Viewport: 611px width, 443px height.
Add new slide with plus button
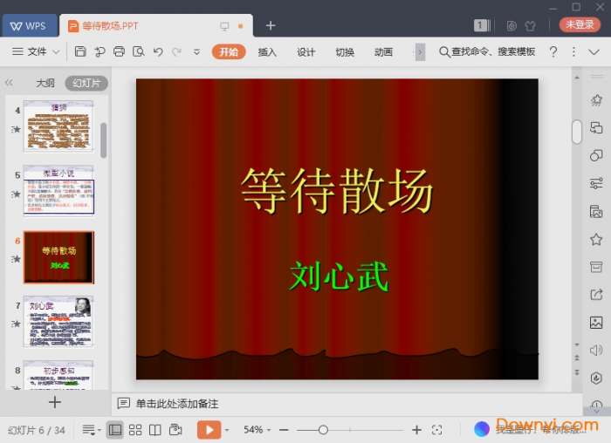pos(55,402)
